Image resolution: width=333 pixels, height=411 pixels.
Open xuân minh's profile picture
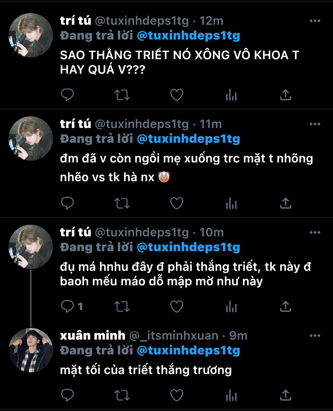coord(31,350)
